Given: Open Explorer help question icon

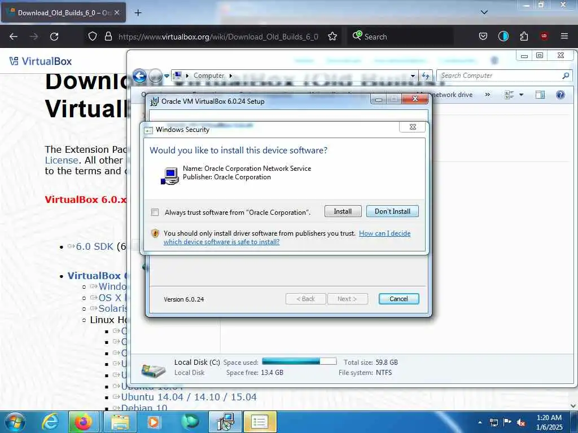Looking at the screenshot, I should [x=561, y=95].
